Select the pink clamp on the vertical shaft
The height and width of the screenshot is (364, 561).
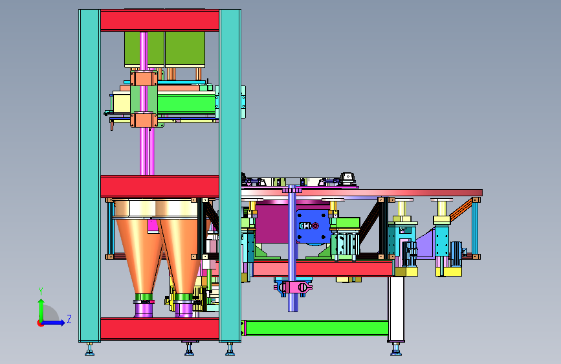[293, 288]
